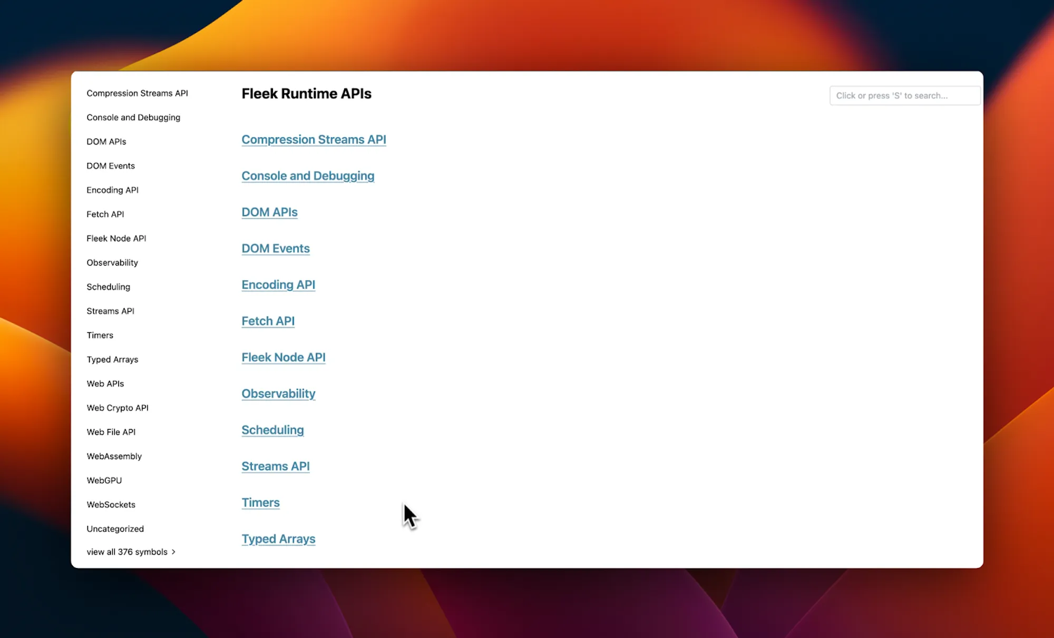The image size is (1054, 638).
Task: Expand view all 376 symbols
Action: point(127,552)
